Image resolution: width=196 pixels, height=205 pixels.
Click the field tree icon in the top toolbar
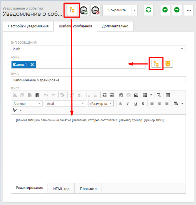point(72,10)
